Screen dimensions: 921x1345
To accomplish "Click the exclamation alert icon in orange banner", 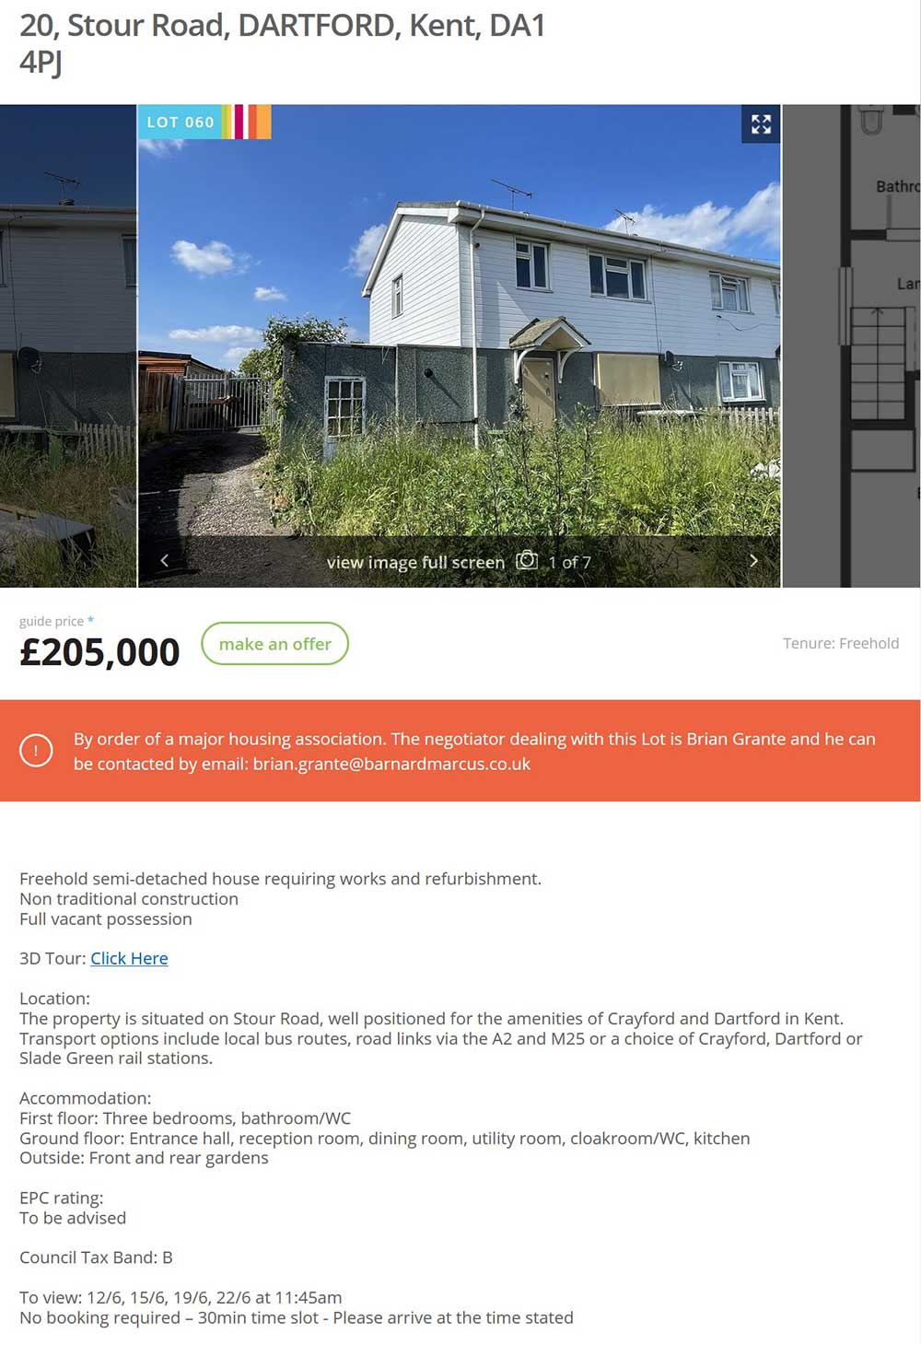I will (x=36, y=751).
